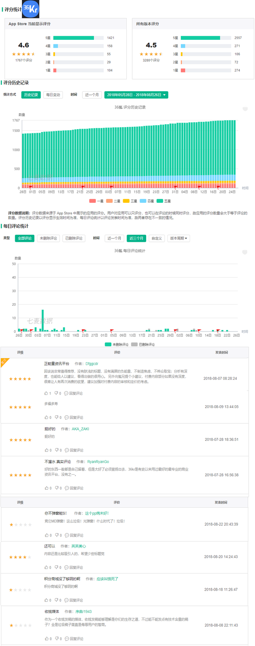Click the 36氪 评分历史记录 chart title
Viewport: 255px width, 646px height.
click(x=130, y=107)
